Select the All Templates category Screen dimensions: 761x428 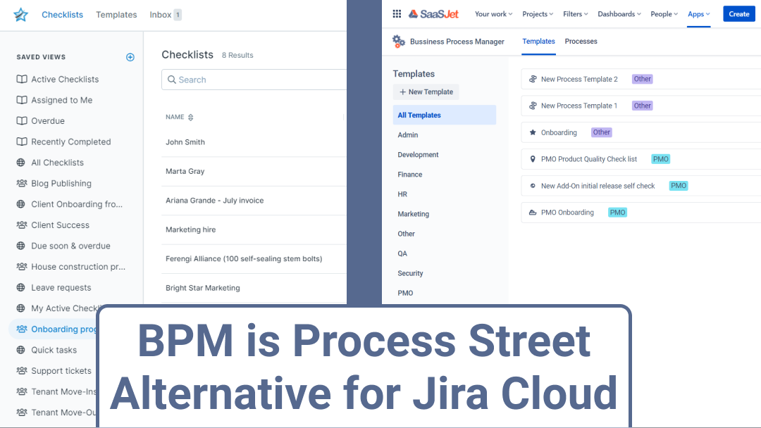445,115
